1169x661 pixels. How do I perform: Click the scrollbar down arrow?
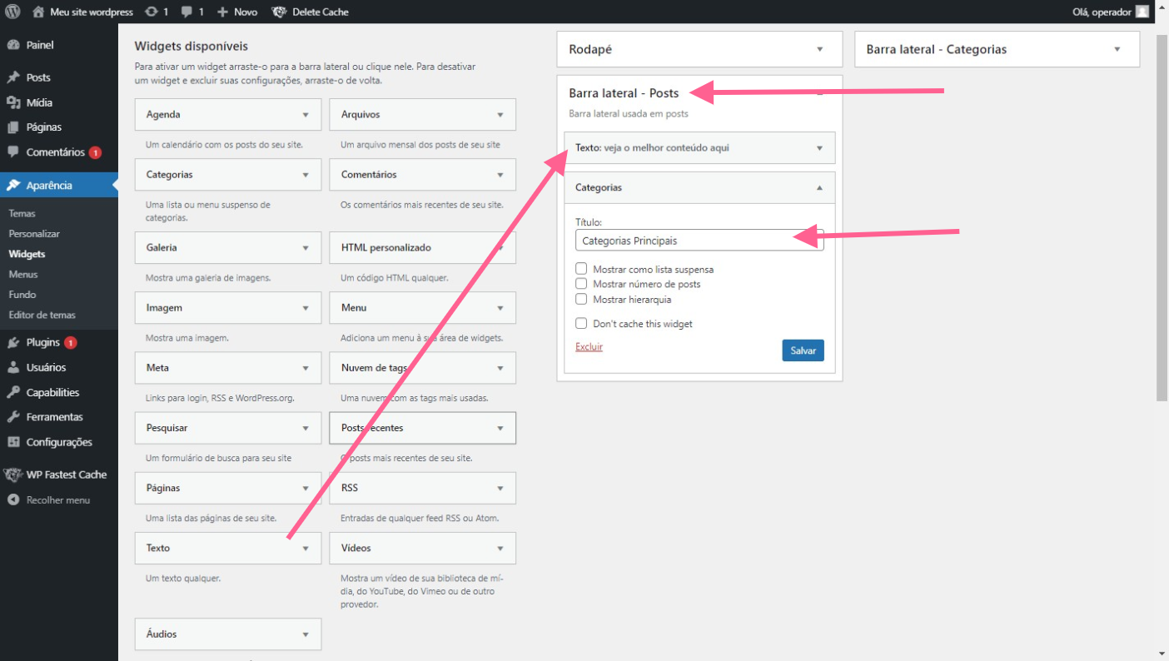pyautogui.click(x=1162, y=654)
